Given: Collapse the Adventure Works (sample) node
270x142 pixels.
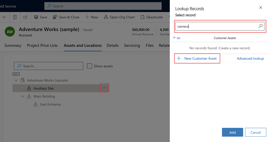Looking at the screenshot, I should click(x=16, y=80).
